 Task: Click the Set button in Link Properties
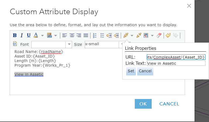[131, 71]
